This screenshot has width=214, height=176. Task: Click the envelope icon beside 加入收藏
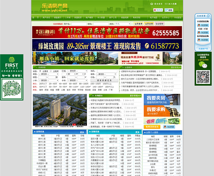point(166,4)
